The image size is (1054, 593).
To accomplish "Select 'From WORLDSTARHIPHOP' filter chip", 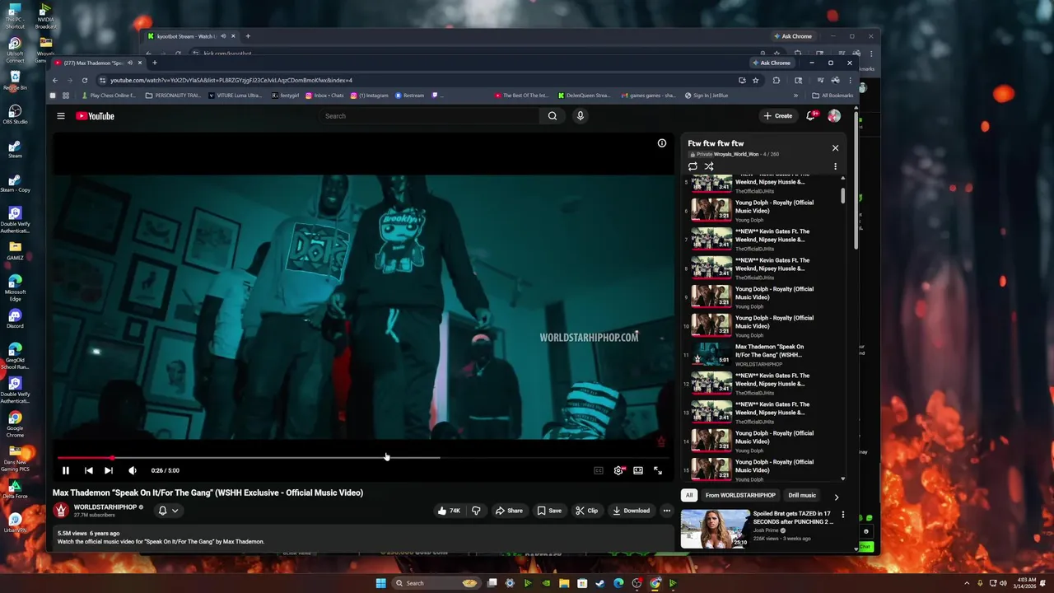I will point(740,495).
